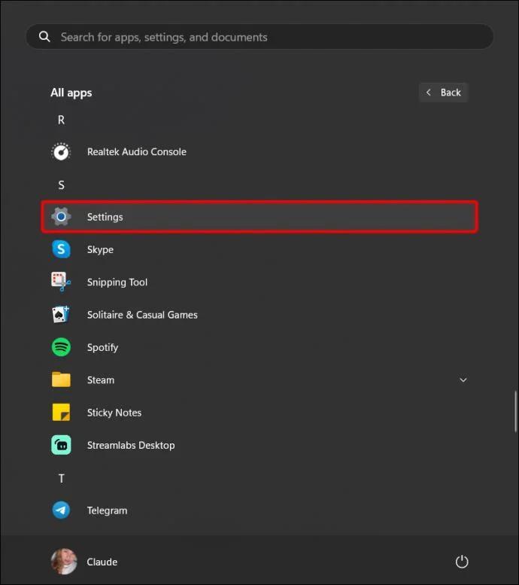Image resolution: width=519 pixels, height=585 pixels.
Task: Click the 'Settings' app name
Action: point(105,217)
